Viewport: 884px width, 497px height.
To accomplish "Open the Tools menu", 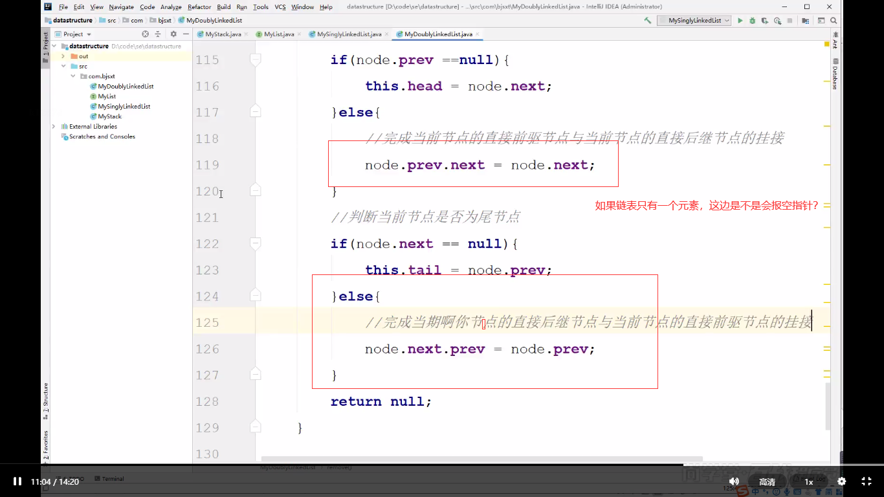I will pos(261,7).
